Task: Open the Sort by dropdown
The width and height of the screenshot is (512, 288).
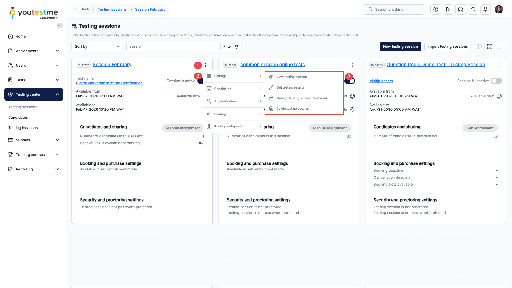Action: coord(97,46)
